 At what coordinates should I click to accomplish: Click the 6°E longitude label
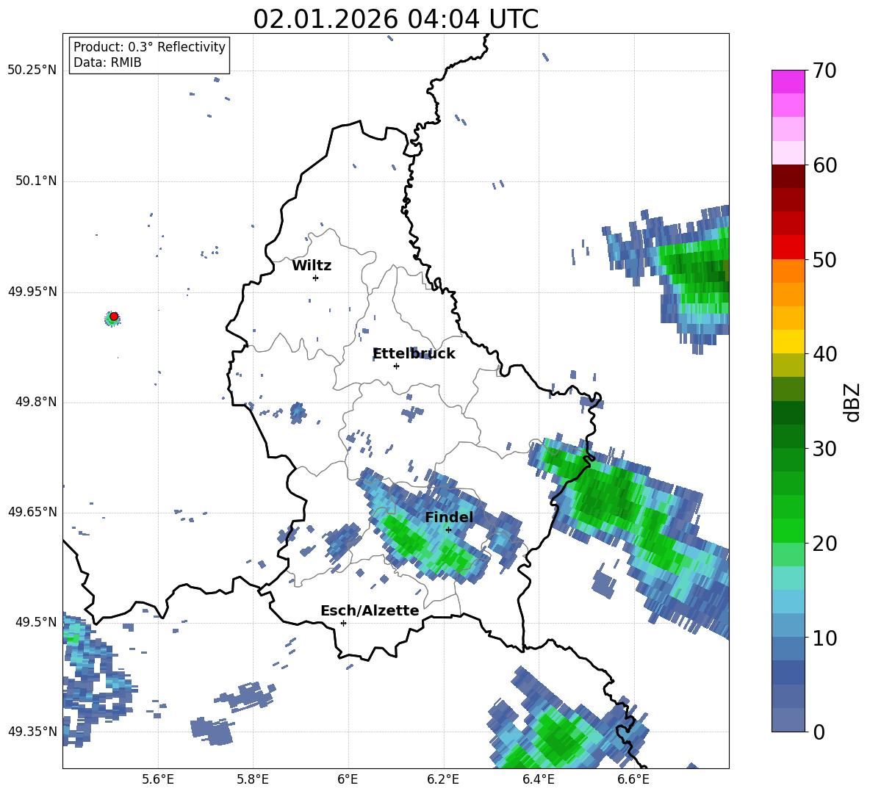coord(348,779)
